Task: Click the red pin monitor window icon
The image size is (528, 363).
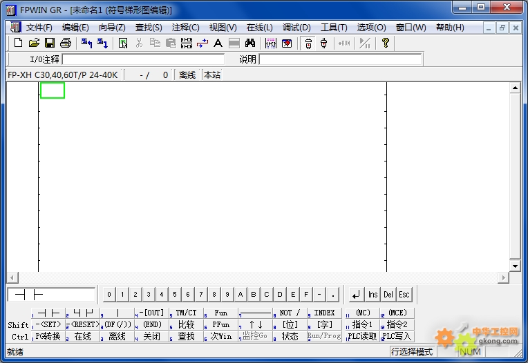Action: (x=287, y=43)
